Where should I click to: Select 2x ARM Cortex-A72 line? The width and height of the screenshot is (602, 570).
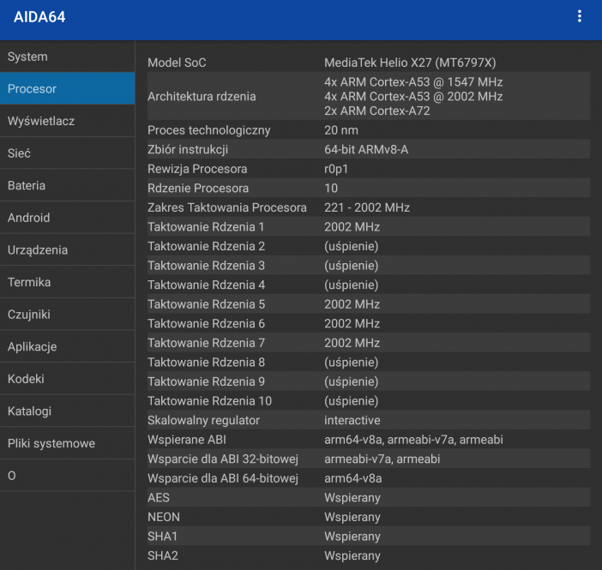pyautogui.click(x=377, y=111)
